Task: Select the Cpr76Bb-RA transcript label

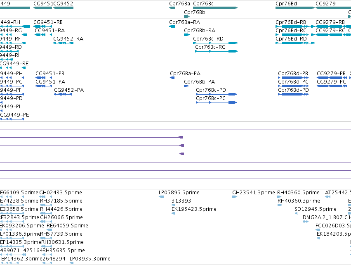Action: [200, 31]
